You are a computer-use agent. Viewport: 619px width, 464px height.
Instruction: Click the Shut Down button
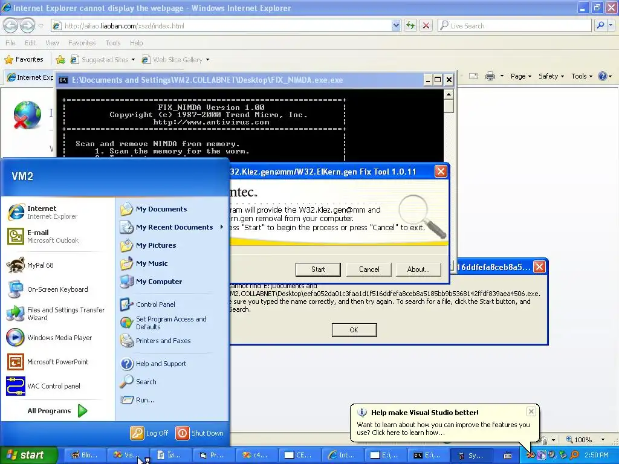coord(199,433)
